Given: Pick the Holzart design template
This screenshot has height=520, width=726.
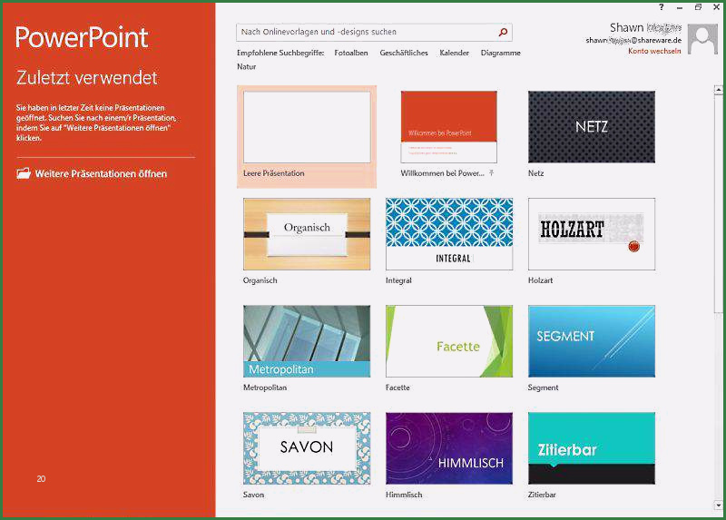Looking at the screenshot, I should 591,234.
